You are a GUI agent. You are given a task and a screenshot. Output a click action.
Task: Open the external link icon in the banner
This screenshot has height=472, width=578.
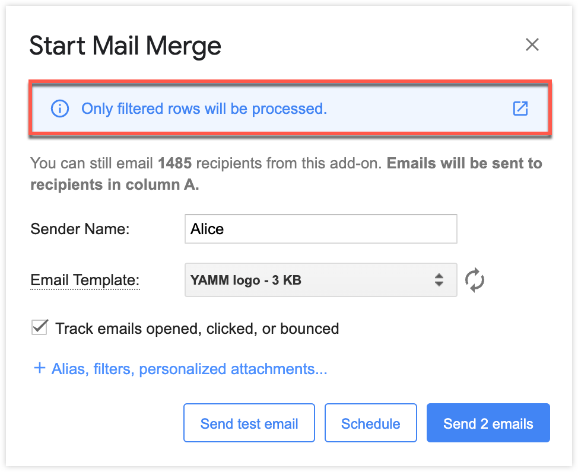(520, 109)
